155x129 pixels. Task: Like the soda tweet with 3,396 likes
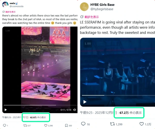(x=46, y=126)
